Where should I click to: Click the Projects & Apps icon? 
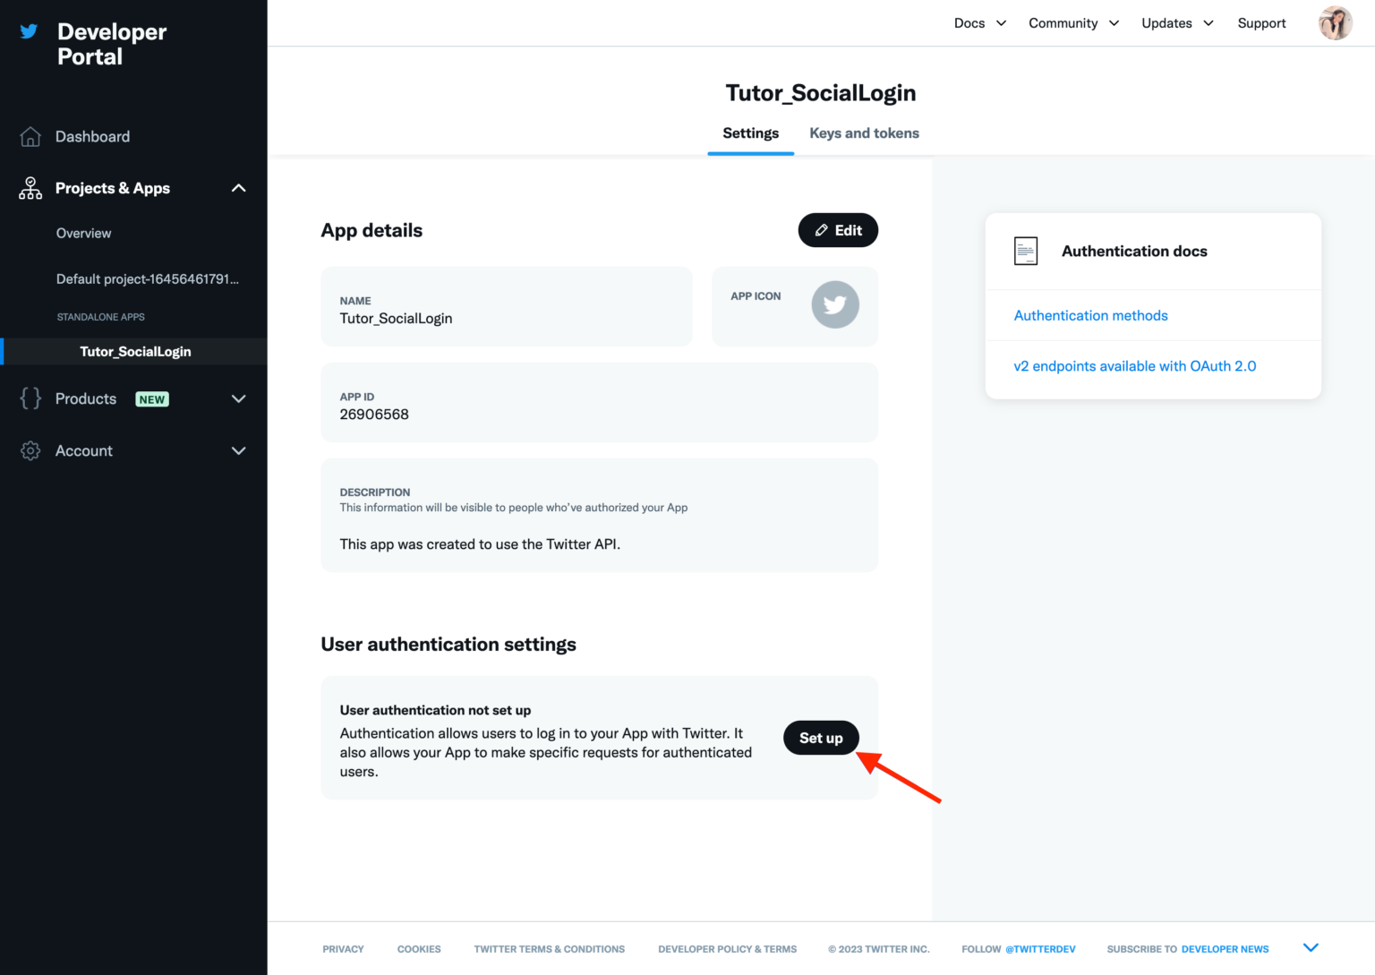[x=30, y=188]
